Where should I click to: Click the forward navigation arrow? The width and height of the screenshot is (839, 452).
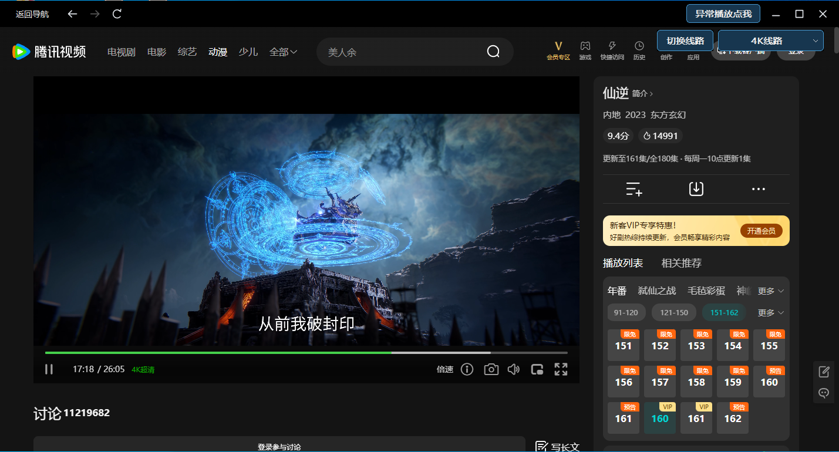coord(95,14)
